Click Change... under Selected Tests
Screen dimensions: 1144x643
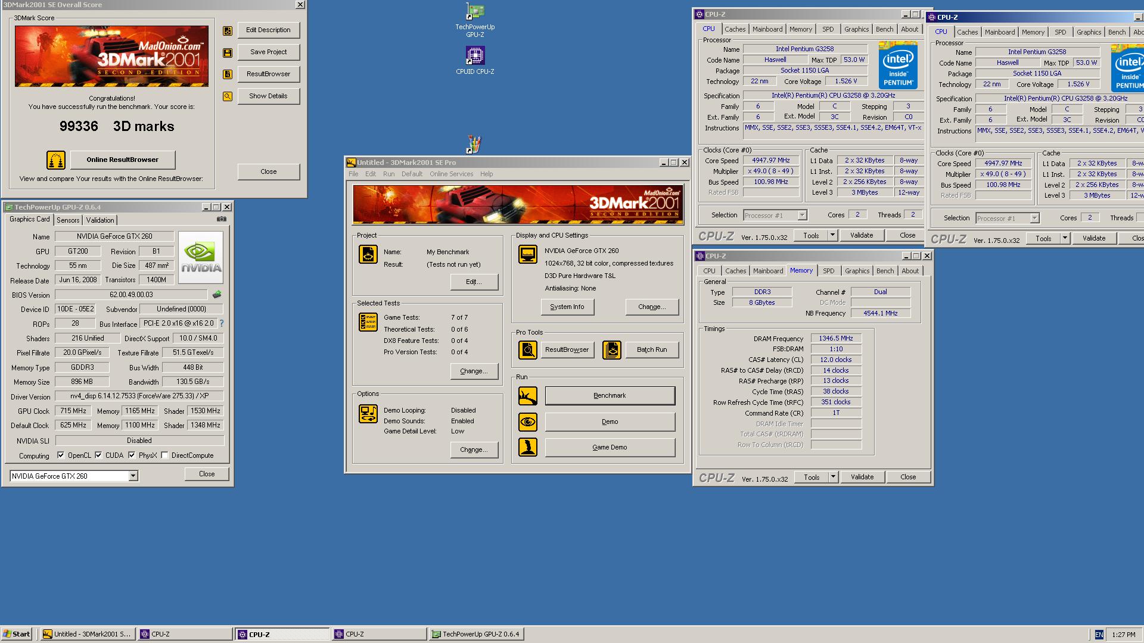pos(474,372)
